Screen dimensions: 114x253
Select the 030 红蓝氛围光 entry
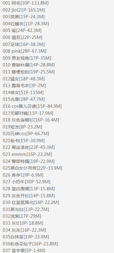coord(31,202)
